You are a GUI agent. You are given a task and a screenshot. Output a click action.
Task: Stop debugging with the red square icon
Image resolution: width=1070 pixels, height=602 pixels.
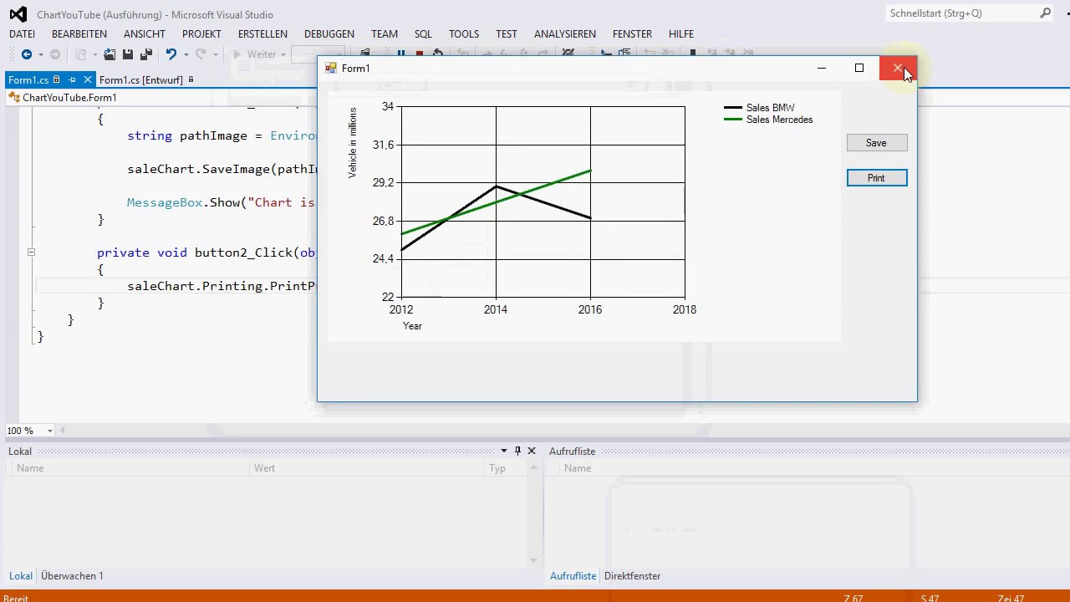[420, 53]
